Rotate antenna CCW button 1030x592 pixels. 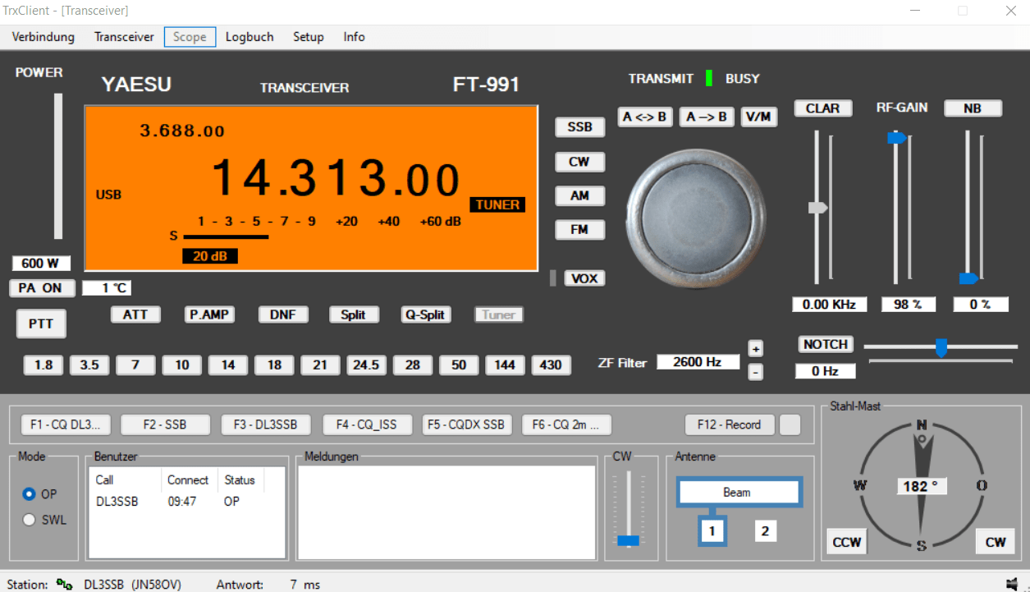[x=847, y=542]
